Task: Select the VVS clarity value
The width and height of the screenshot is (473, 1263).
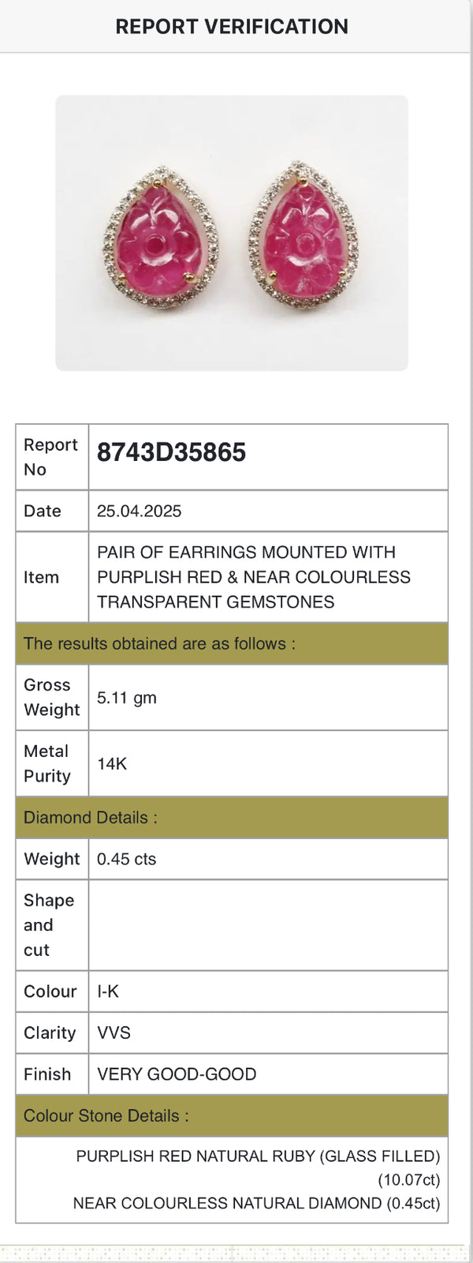Action: [114, 1033]
